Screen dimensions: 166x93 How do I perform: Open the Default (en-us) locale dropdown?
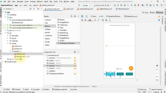coord(132,16)
